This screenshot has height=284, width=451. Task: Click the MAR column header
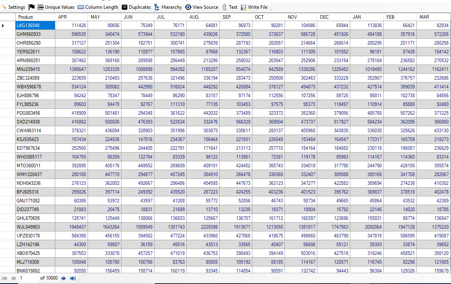click(433, 17)
